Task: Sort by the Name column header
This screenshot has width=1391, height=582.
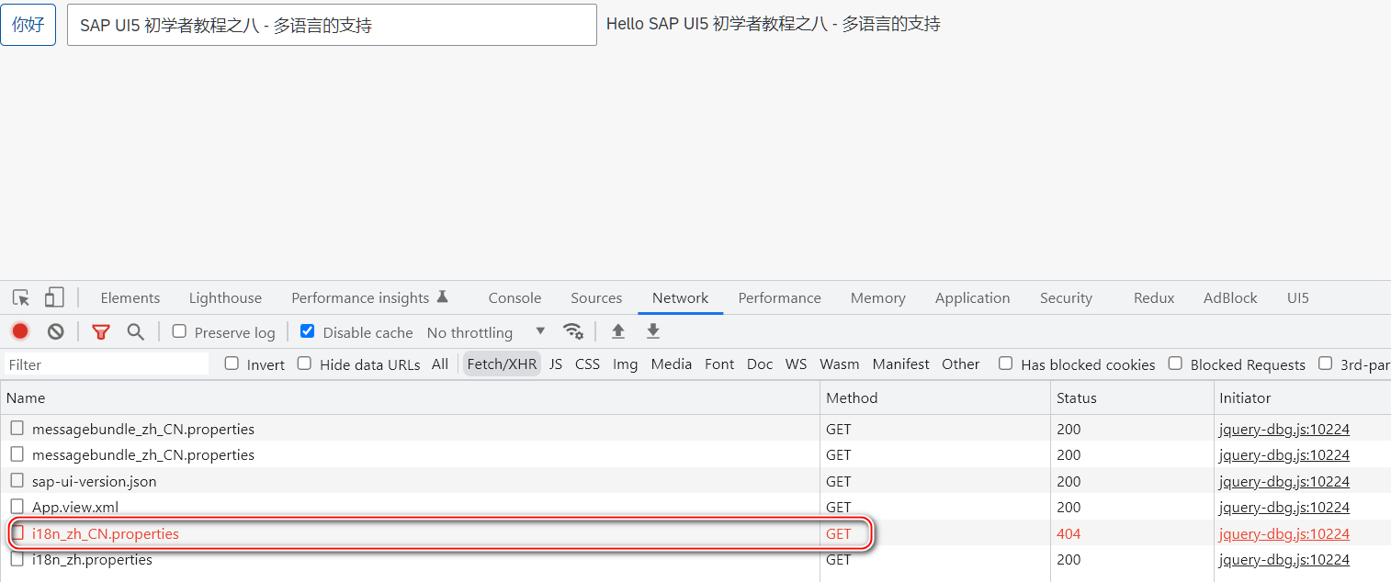Action: click(x=410, y=397)
